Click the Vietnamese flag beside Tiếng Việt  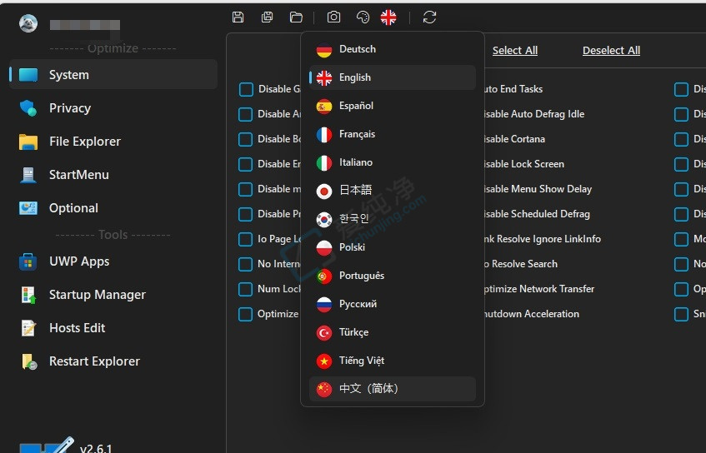pos(324,361)
